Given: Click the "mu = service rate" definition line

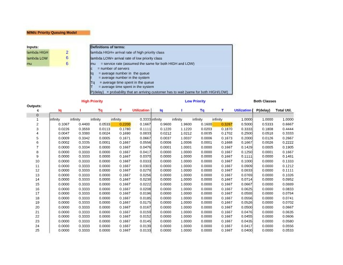Looking at the screenshot, I should pos(142,64).
